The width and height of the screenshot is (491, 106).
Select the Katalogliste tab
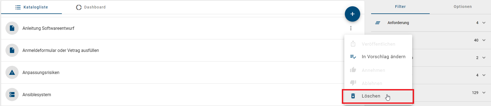click(31, 7)
